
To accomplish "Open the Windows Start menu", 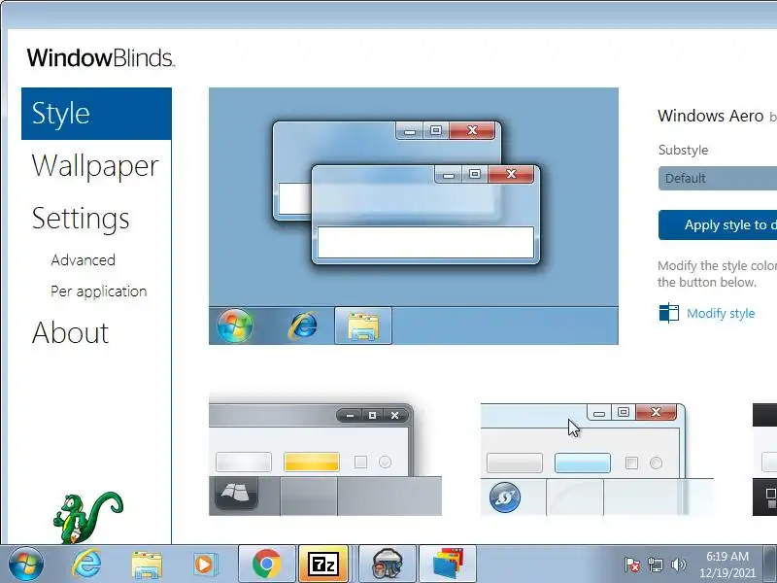I will 26,565.
